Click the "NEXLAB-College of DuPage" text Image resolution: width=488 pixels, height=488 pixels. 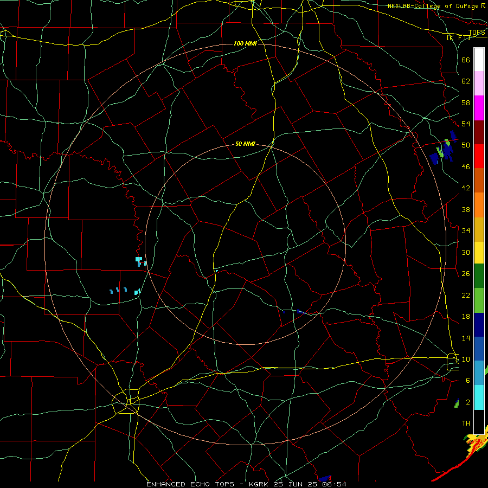tap(434, 6)
